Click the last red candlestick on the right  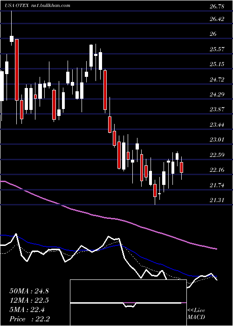[181, 167]
